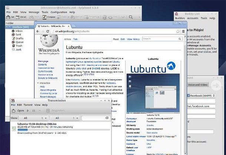The height and width of the screenshot is (155, 226).
Task: Open the Drafts mail folder
Action: coord(20,38)
